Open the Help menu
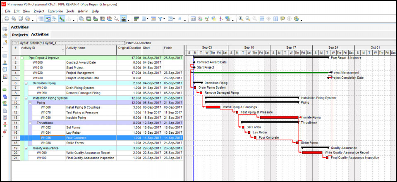397x182 pixels. coord(95,11)
